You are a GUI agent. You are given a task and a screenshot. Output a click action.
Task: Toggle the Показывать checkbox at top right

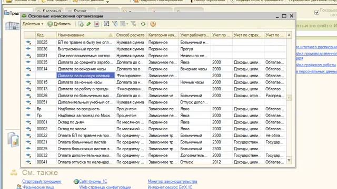point(316,13)
